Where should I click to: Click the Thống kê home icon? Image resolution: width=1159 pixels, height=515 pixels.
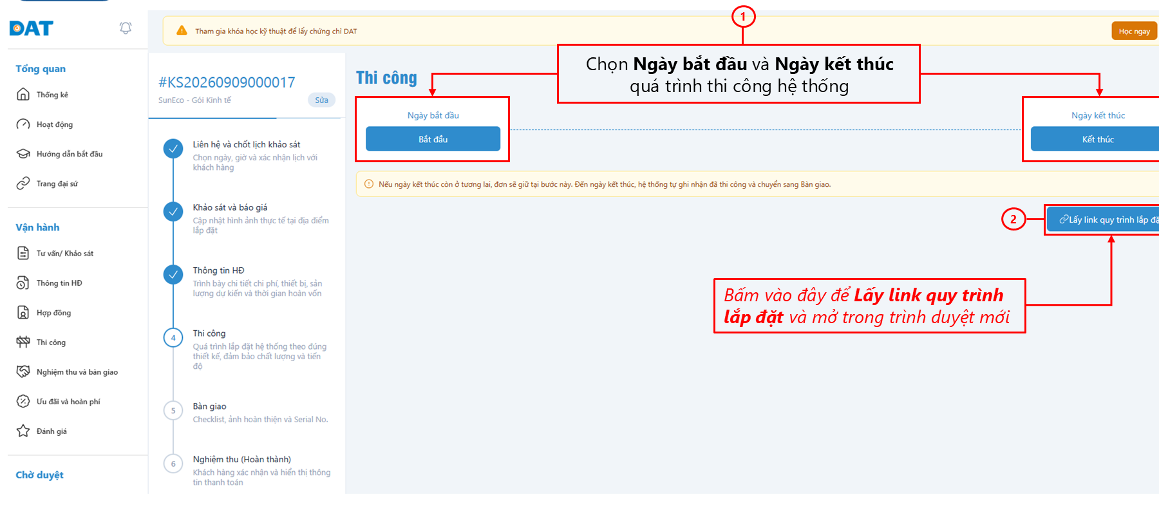[23, 95]
